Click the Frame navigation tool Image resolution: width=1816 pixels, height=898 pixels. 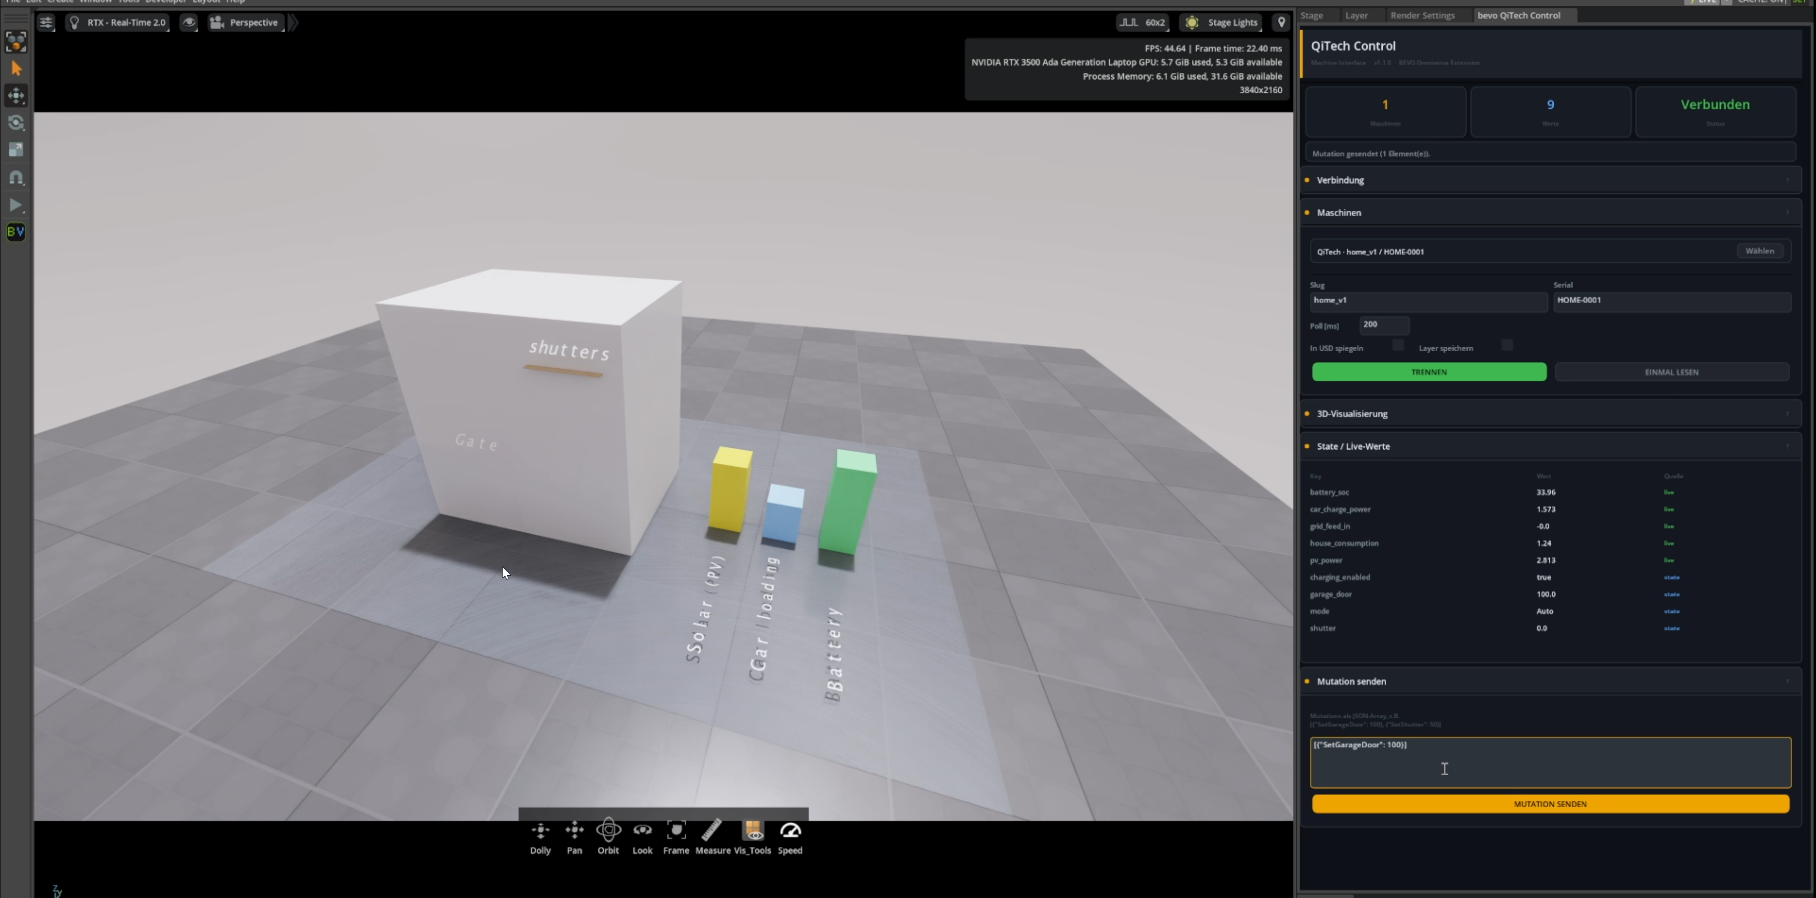click(x=676, y=838)
